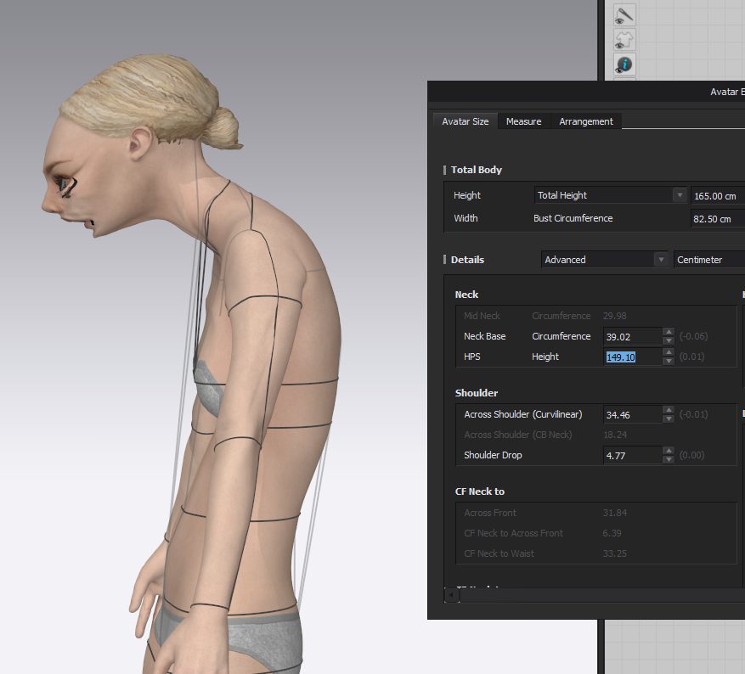Image resolution: width=745 pixels, height=674 pixels.
Task: Click the 165.00 cm height field
Action: [717, 196]
